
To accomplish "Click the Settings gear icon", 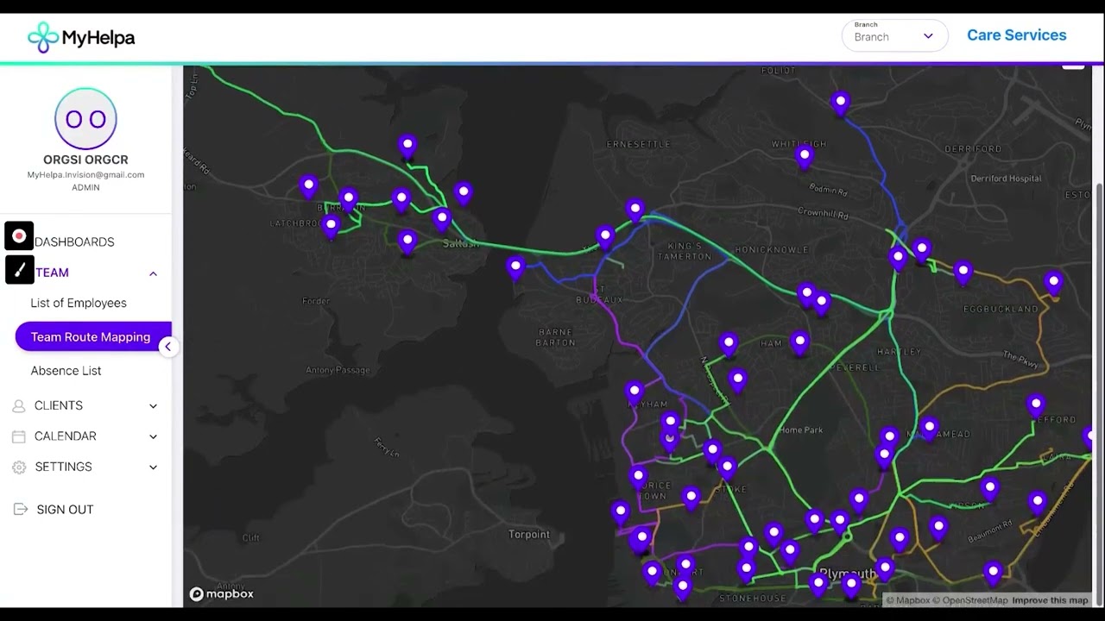I will pos(19,467).
